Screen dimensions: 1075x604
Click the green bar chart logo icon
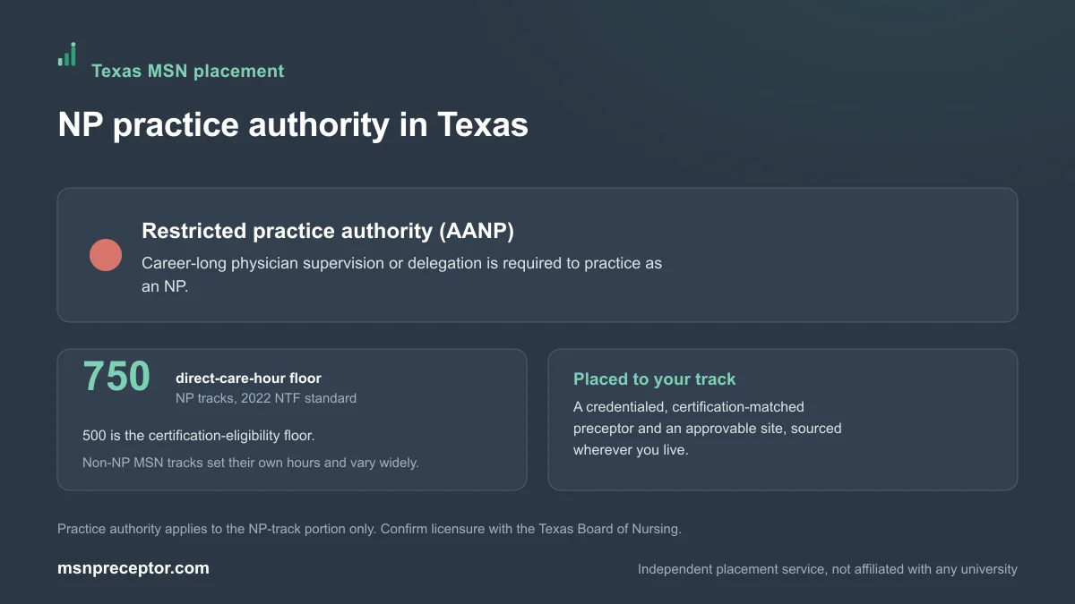click(67, 55)
